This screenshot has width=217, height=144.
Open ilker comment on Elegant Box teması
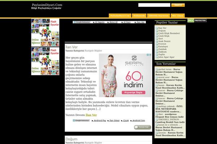(170, 116)
